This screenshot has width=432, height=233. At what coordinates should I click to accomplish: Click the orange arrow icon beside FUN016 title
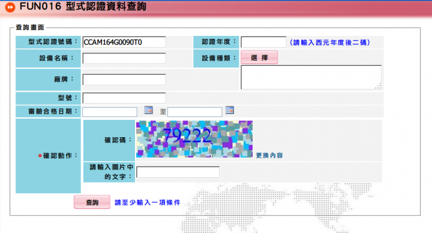click(10, 7)
